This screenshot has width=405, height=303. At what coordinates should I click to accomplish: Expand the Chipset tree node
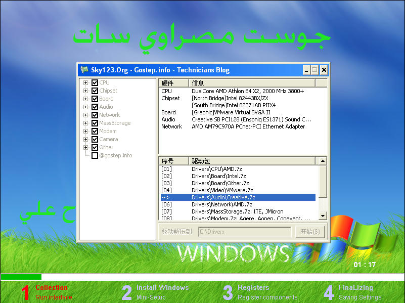tap(85, 91)
